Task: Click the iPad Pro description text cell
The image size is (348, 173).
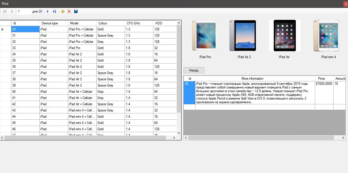Action: click(x=255, y=93)
